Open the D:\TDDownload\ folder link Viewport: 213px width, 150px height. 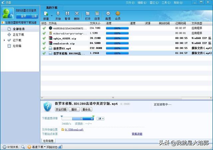coord(74,130)
